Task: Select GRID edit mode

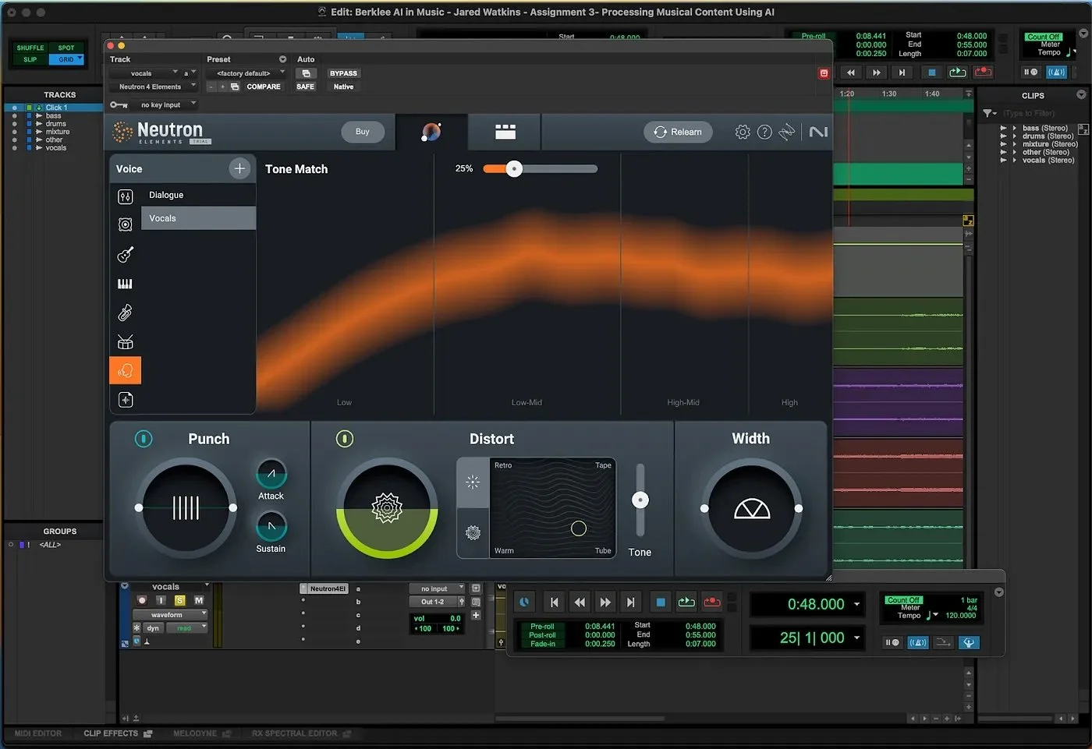Action: point(66,59)
